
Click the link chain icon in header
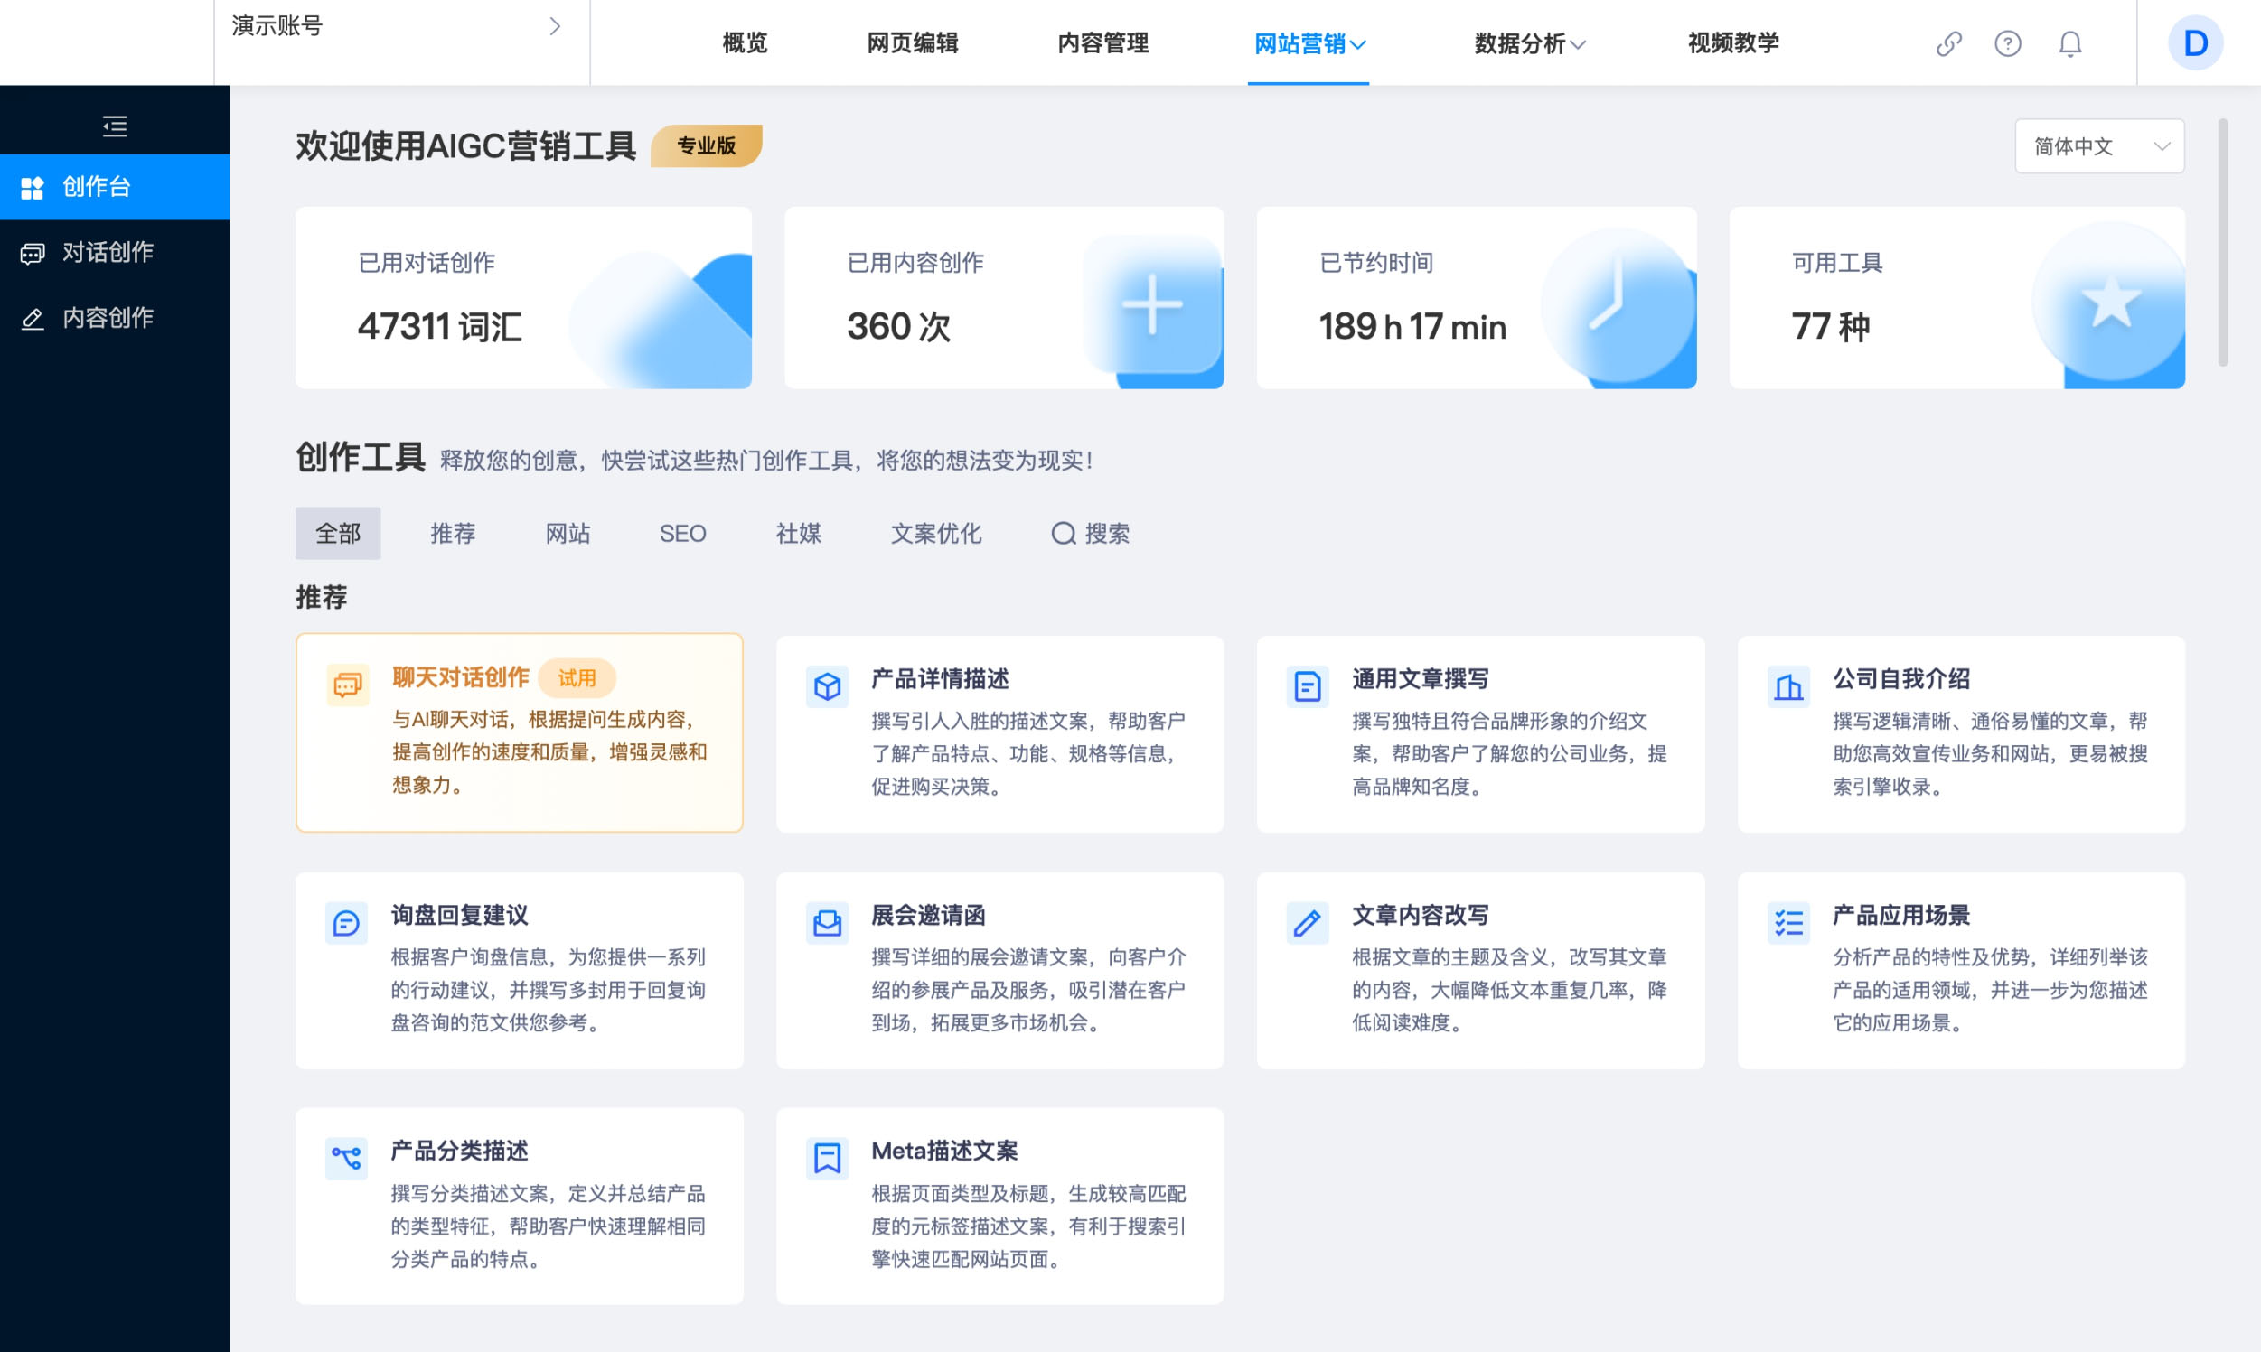point(1948,43)
